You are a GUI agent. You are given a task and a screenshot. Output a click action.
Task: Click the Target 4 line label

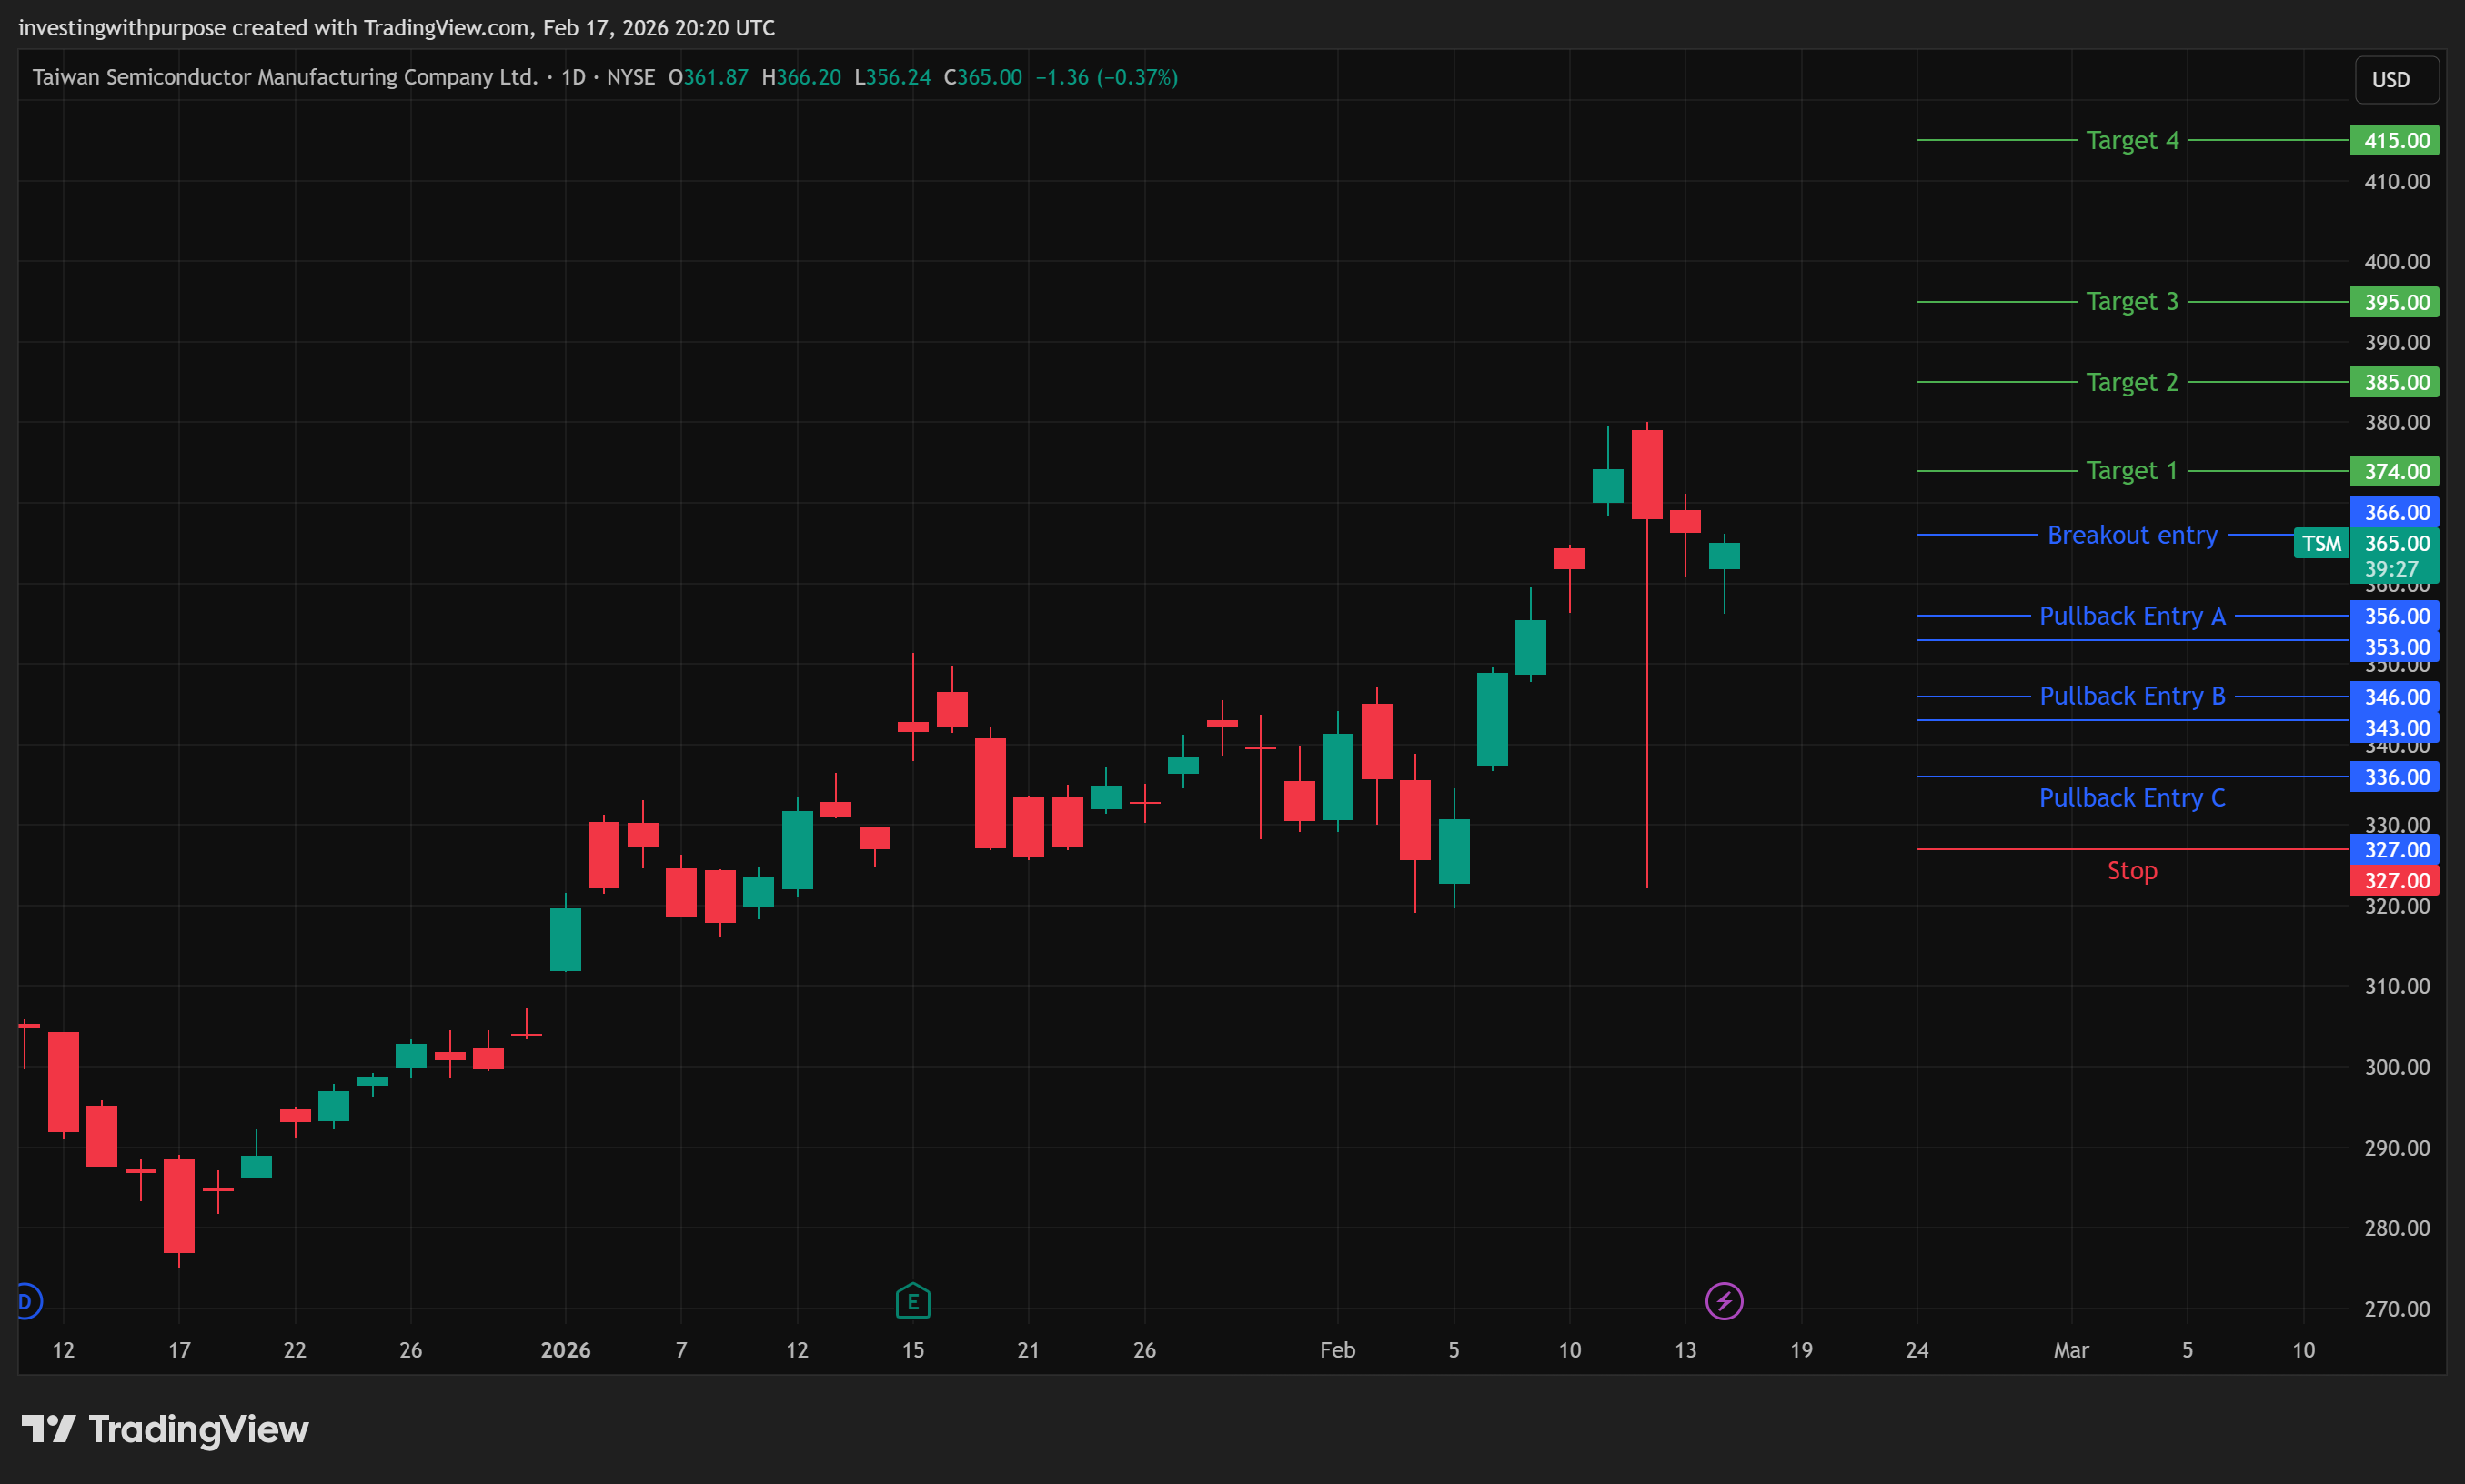pyautogui.click(x=2131, y=141)
